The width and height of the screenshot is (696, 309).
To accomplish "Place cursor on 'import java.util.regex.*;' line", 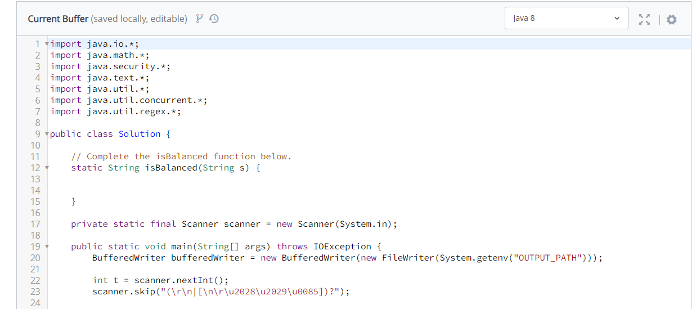I will coord(115,111).
